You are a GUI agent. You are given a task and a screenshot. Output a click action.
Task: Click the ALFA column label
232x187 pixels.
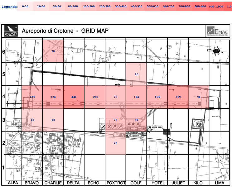point(13,183)
